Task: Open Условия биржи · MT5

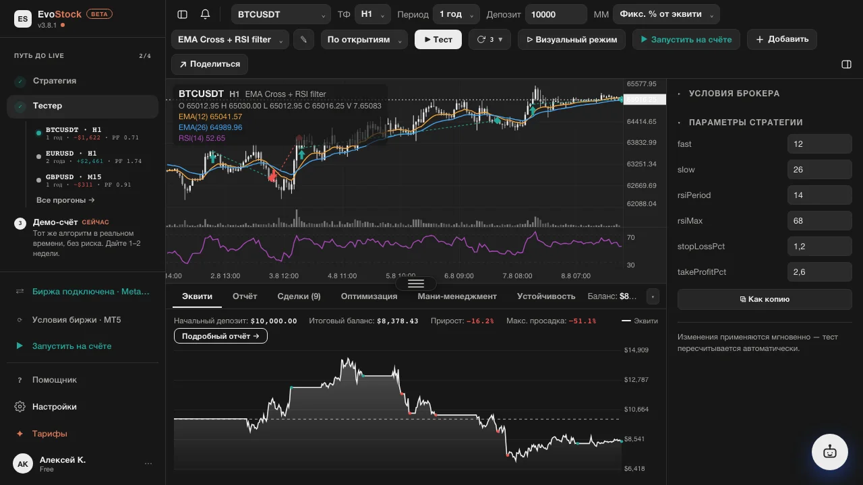Action: tap(82, 320)
